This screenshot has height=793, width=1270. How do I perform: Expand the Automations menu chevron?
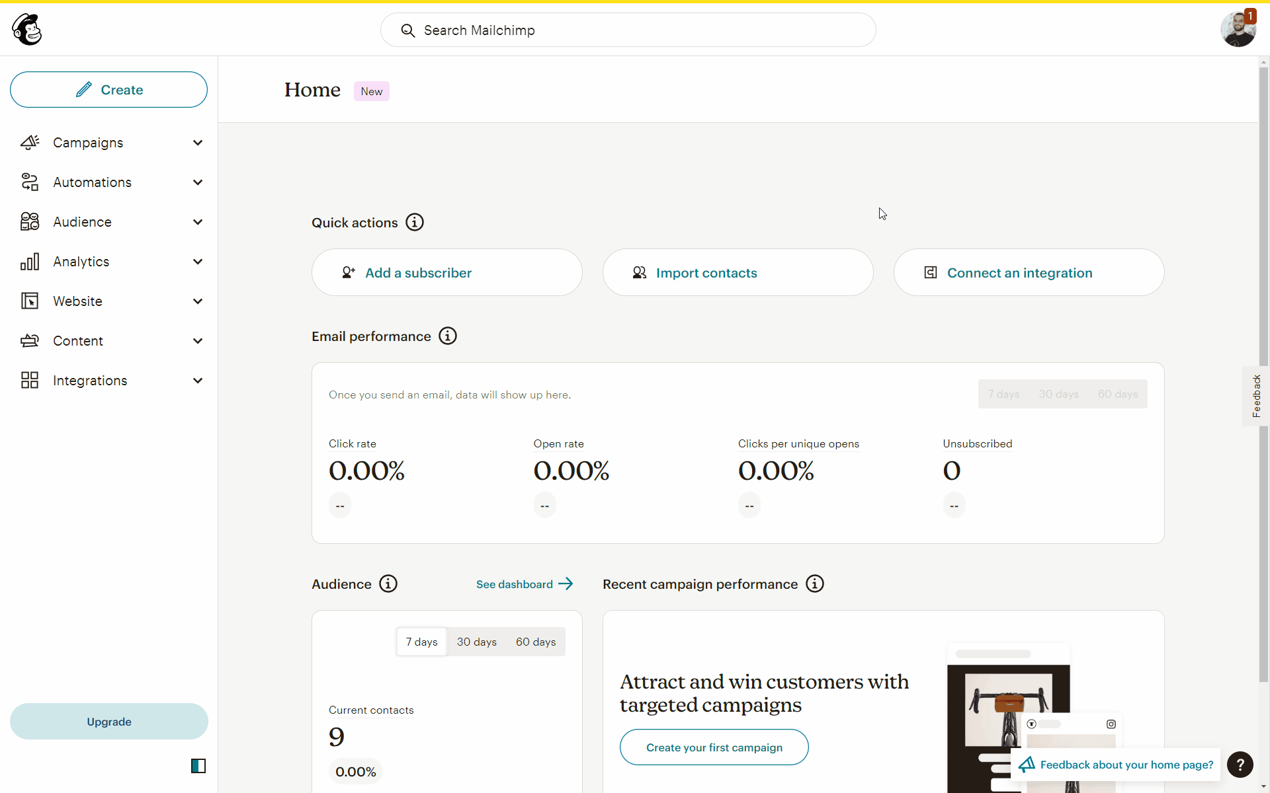198,182
